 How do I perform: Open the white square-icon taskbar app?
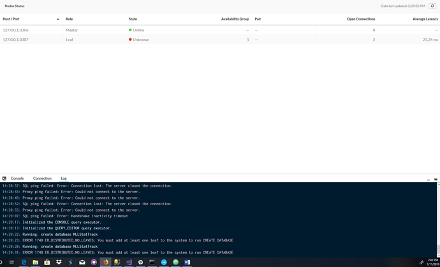click(x=140, y=263)
